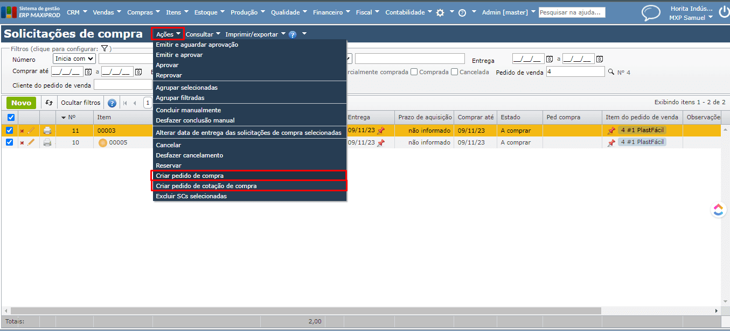Open the chat speech bubble icon
The height and width of the screenshot is (331, 730).
click(x=651, y=13)
